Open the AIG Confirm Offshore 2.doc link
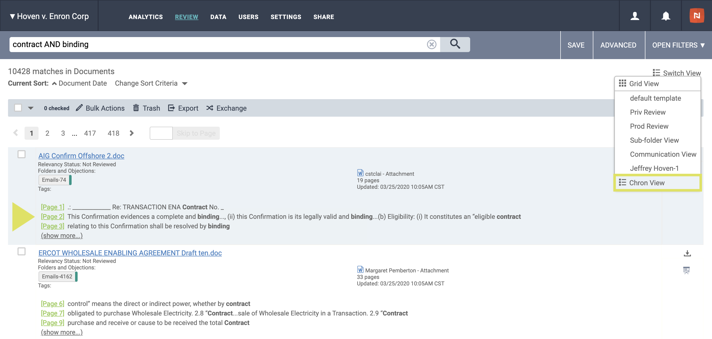Viewport: 712px width, 339px height. click(x=81, y=156)
